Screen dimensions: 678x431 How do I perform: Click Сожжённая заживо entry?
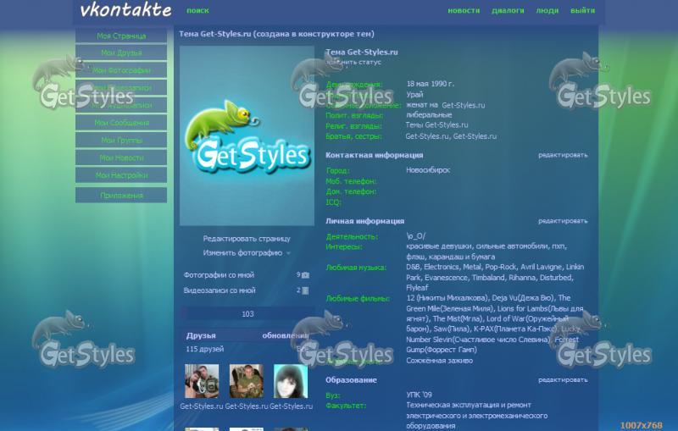(x=439, y=361)
